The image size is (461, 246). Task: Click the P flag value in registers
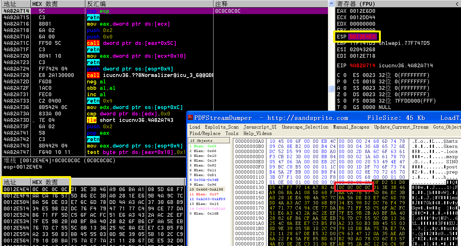(x=345, y=81)
